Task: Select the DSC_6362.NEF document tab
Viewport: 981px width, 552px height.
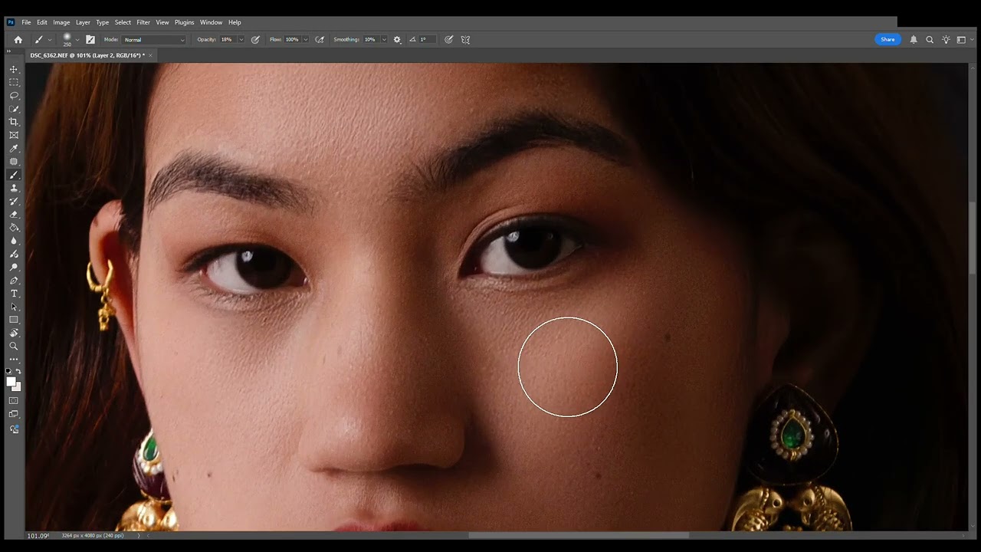Action: click(87, 55)
